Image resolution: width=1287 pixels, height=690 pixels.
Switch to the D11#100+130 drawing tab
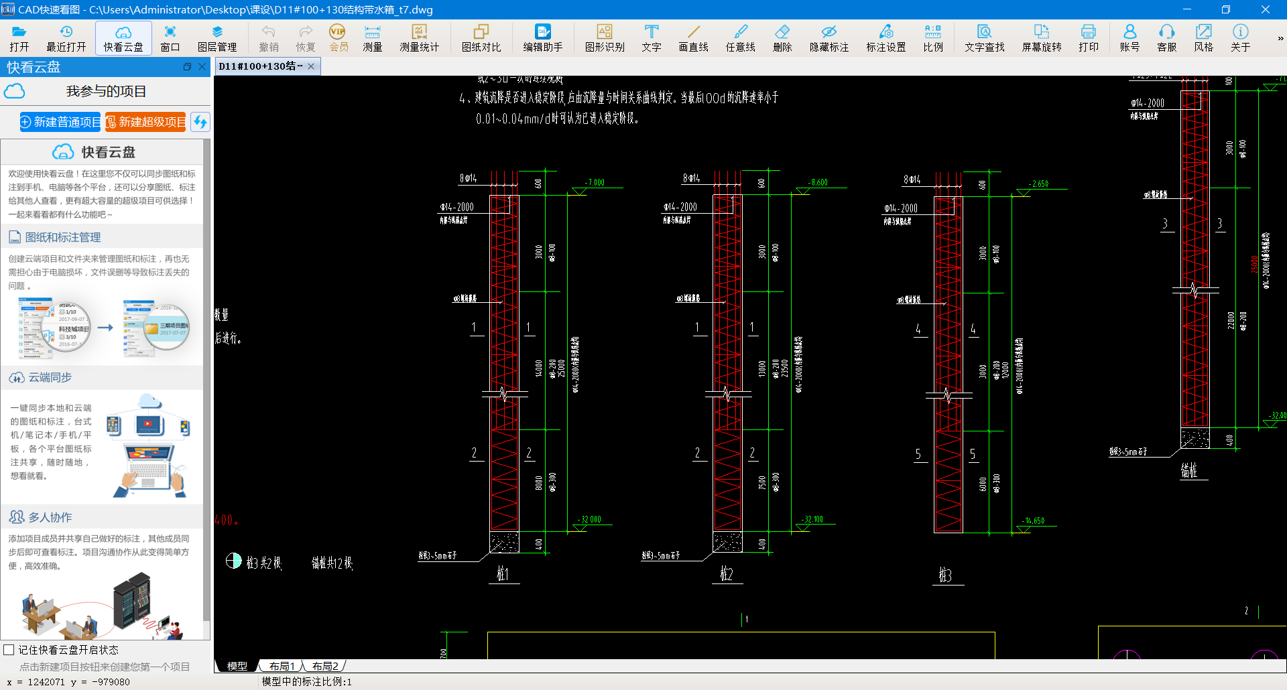[261, 66]
